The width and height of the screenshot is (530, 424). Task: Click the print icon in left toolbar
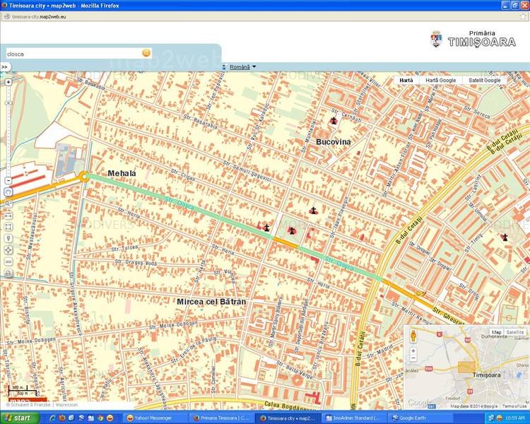tap(8, 273)
